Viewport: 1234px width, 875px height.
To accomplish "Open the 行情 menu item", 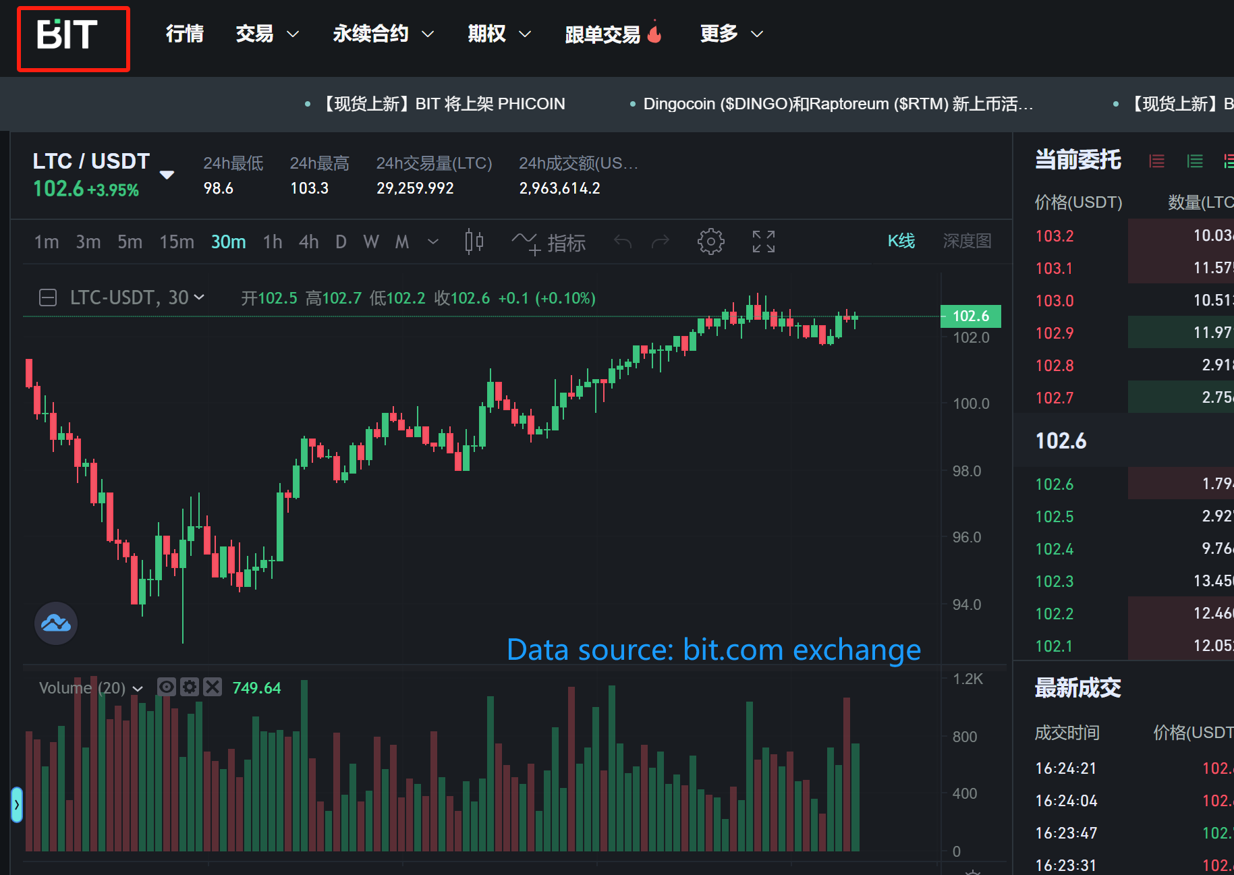I will [185, 34].
